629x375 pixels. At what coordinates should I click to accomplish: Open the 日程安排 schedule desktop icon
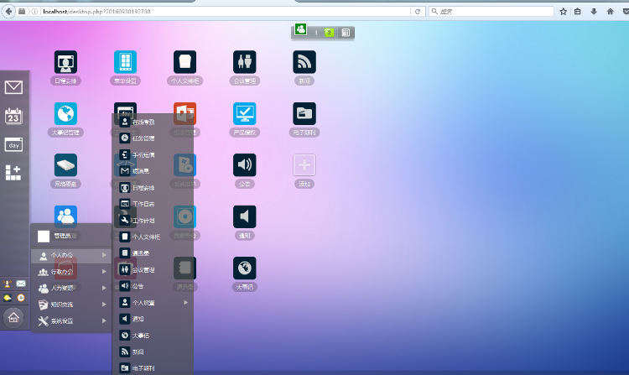[x=65, y=62]
